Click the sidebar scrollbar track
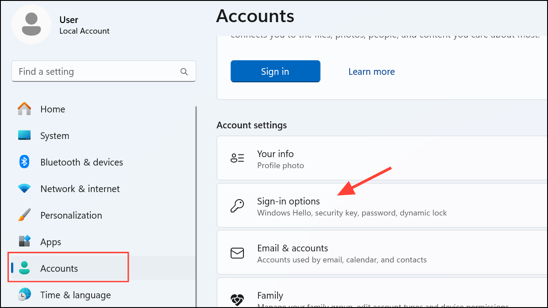The image size is (548, 308). [196, 199]
